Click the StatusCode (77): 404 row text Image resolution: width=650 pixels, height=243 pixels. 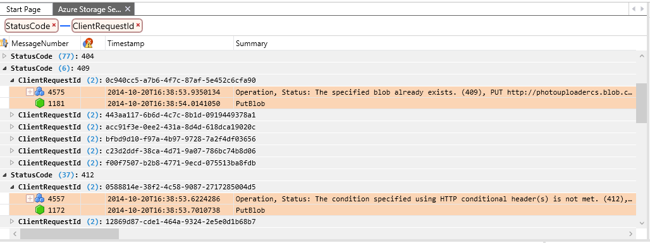[x=52, y=56]
